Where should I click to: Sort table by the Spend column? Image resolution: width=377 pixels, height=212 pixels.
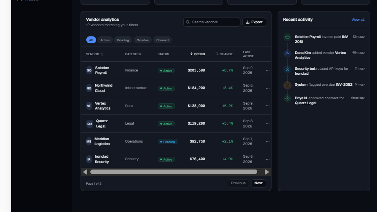click(x=197, y=54)
